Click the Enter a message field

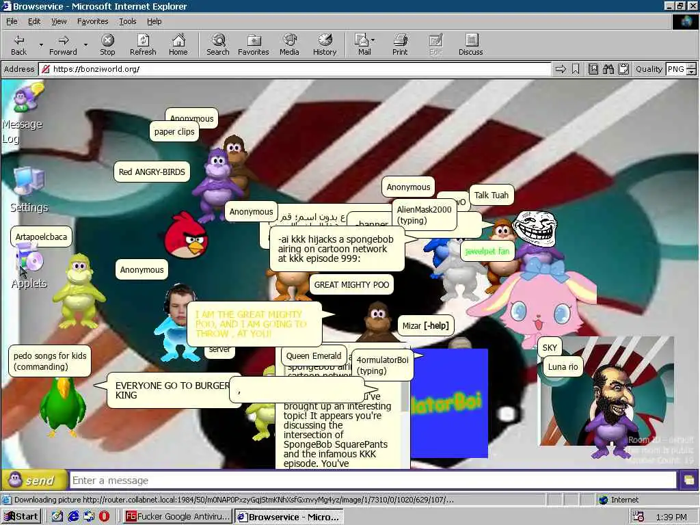click(x=373, y=481)
